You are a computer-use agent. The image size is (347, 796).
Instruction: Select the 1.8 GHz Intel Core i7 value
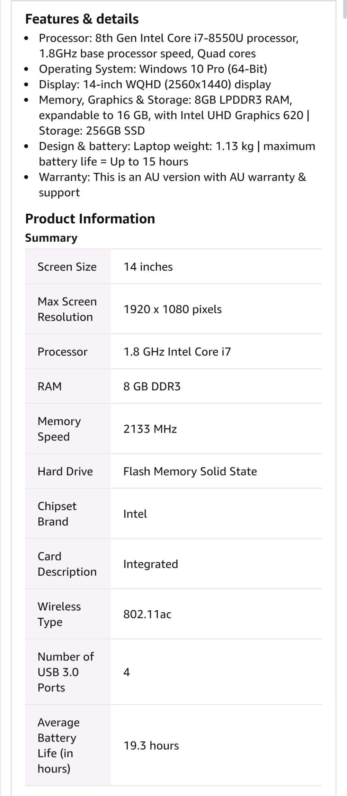pyautogui.click(x=177, y=352)
